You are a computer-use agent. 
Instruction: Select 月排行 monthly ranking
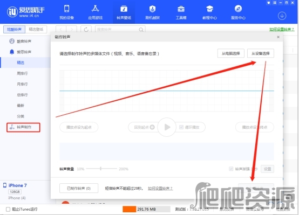[22, 84]
